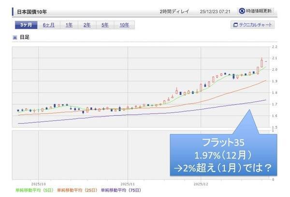Click the 2.0 y-axis value
This screenshot has height=197, width=290.
point(275,70)
